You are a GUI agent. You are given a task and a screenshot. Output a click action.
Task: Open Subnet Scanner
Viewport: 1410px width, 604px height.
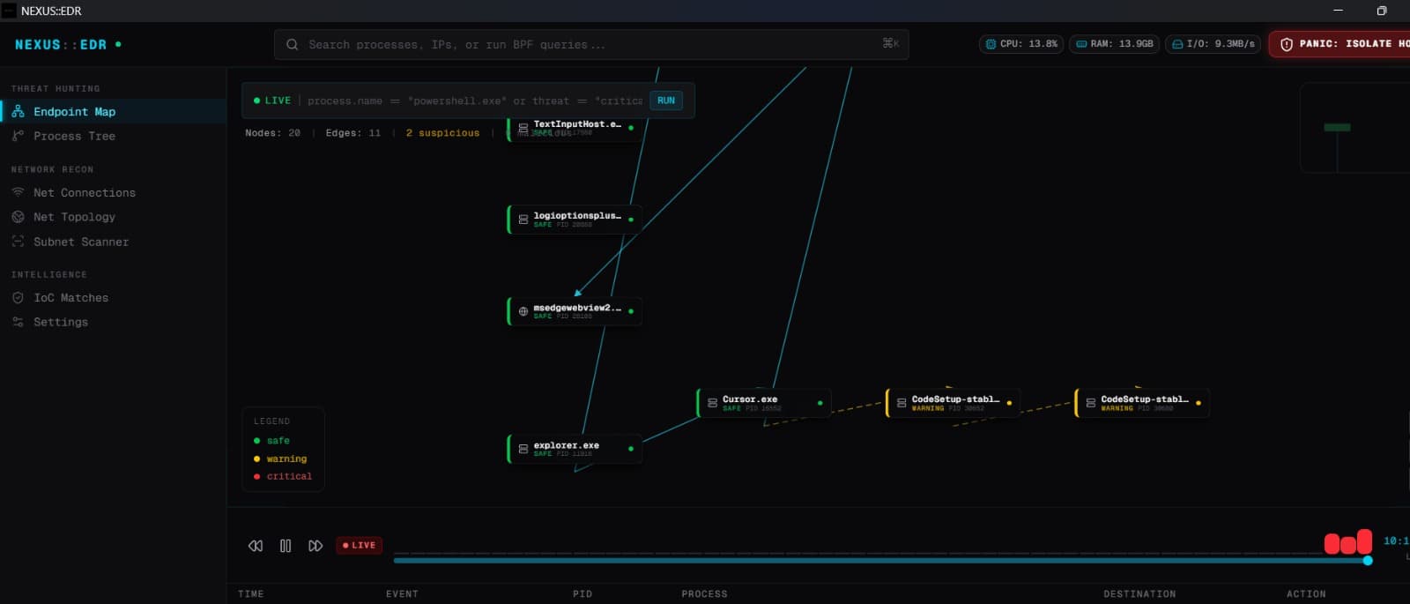pyautogui.click(x=114, y=242)
